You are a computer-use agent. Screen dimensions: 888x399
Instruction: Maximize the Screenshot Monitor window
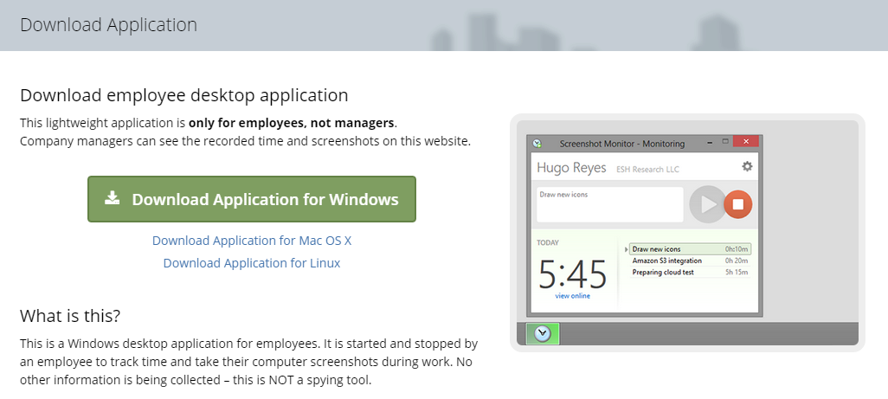coord(725,141)
